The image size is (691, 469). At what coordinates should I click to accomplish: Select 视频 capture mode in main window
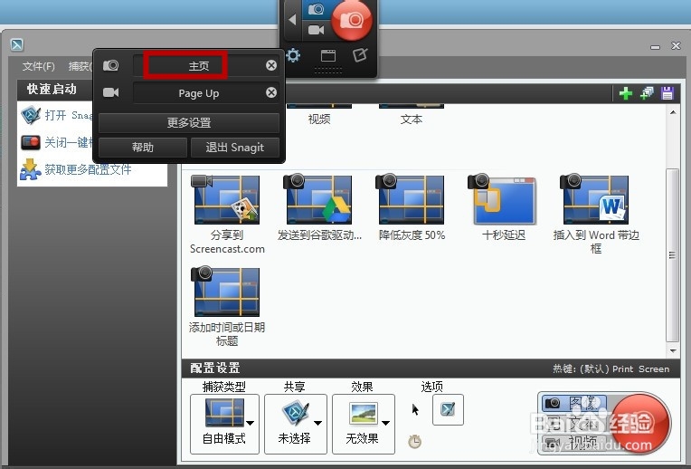click(574, 442)
